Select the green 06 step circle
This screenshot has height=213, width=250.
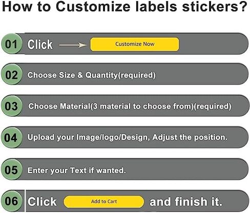point(12,201)
